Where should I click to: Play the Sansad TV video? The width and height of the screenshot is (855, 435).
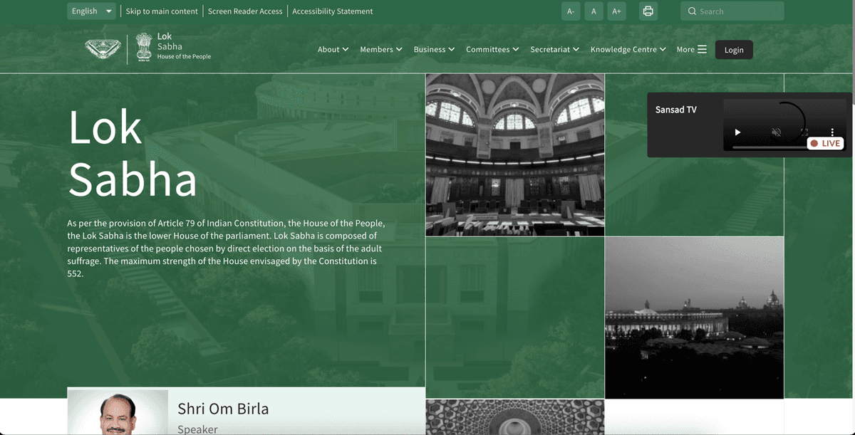(737, 132)
